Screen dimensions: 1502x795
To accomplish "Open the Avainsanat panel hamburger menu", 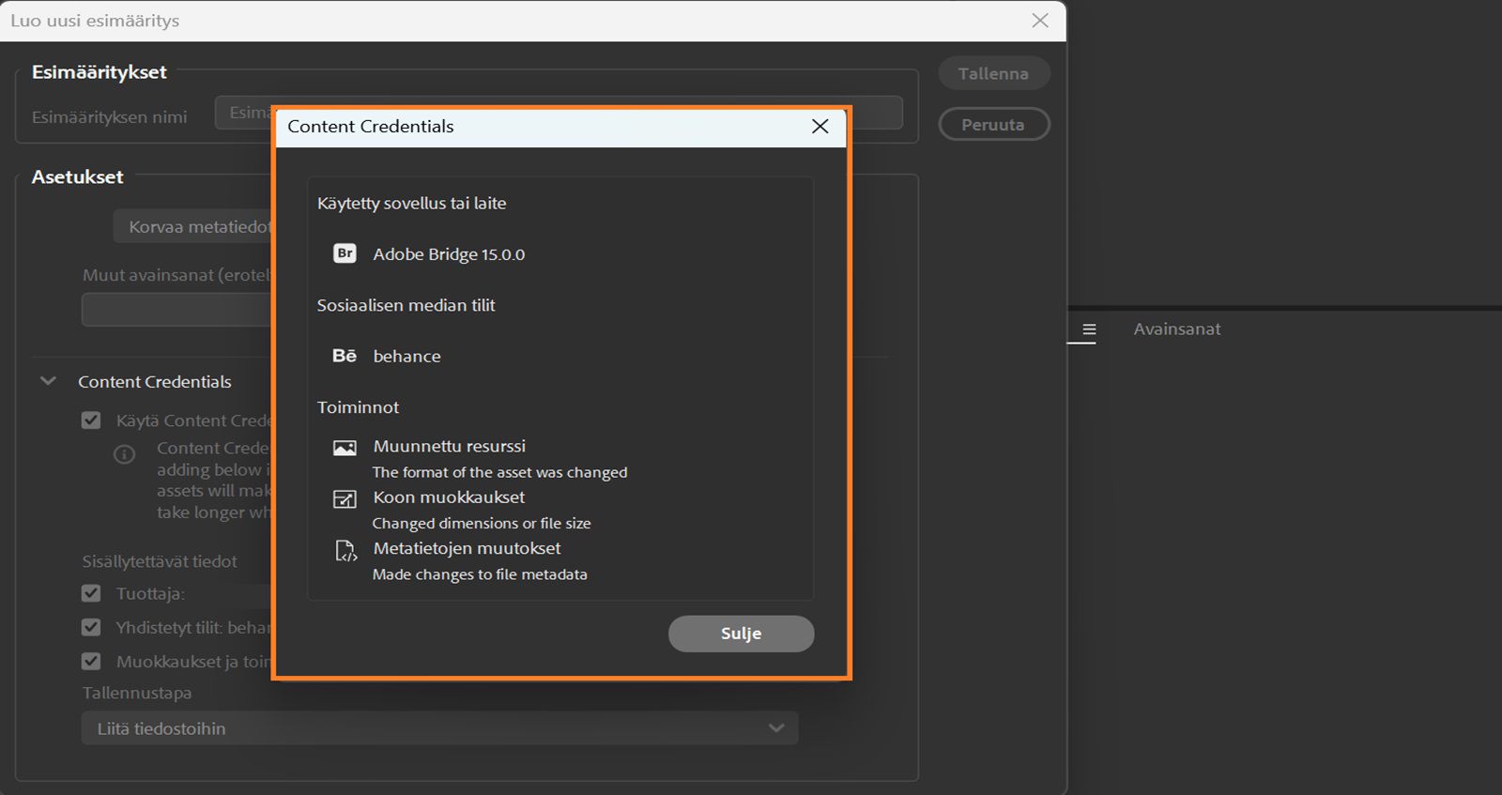I will coord(1089,329).
